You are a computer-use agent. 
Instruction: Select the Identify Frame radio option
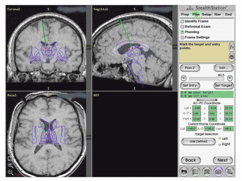tap(182, 21)
